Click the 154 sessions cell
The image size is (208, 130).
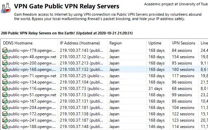pyautogui.click(x=183, y=57)
